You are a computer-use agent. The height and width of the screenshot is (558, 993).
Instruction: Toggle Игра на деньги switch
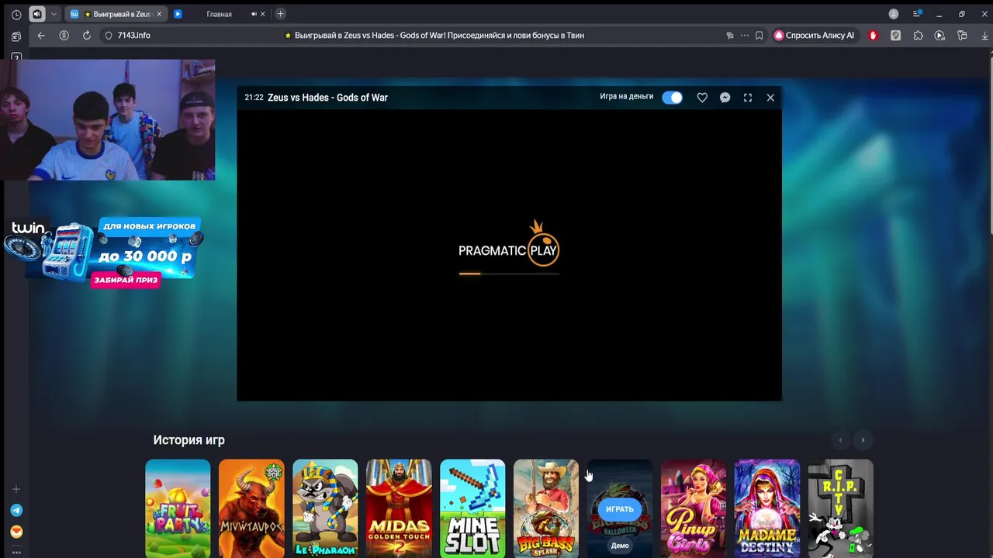point(673,97)
